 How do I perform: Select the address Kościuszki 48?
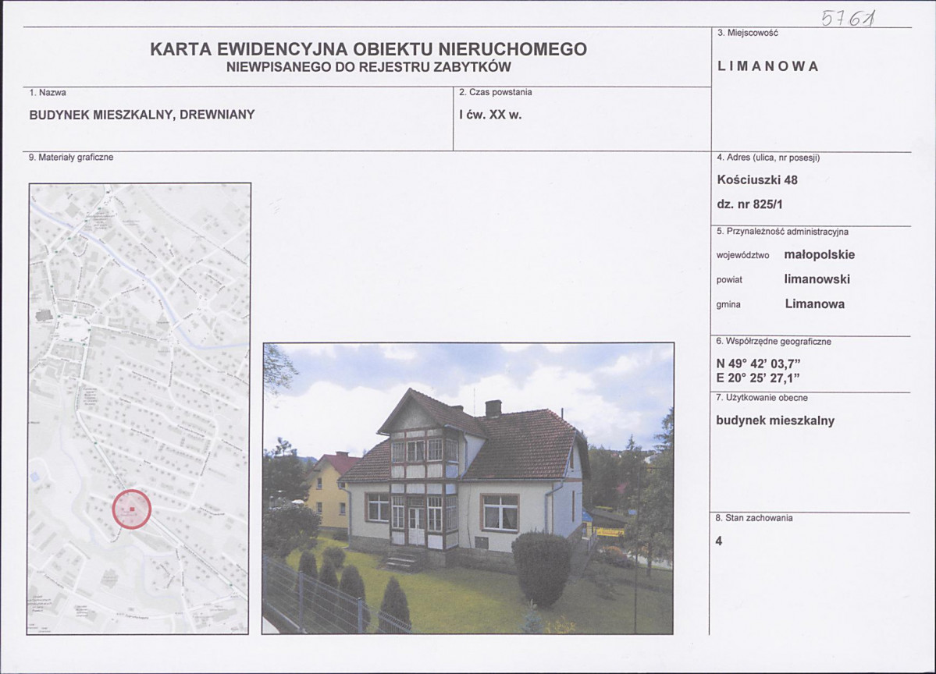point(757,179)
